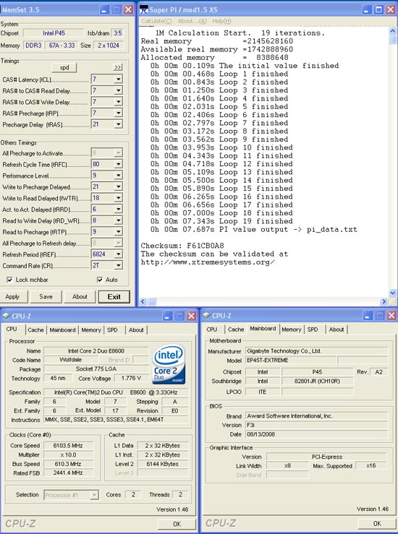This screenshot has height=534, width=398.
Task: Open the Write to Read Delayed (tWTR) dropdown
Action: pyautogui.click(x=119, y=198)
